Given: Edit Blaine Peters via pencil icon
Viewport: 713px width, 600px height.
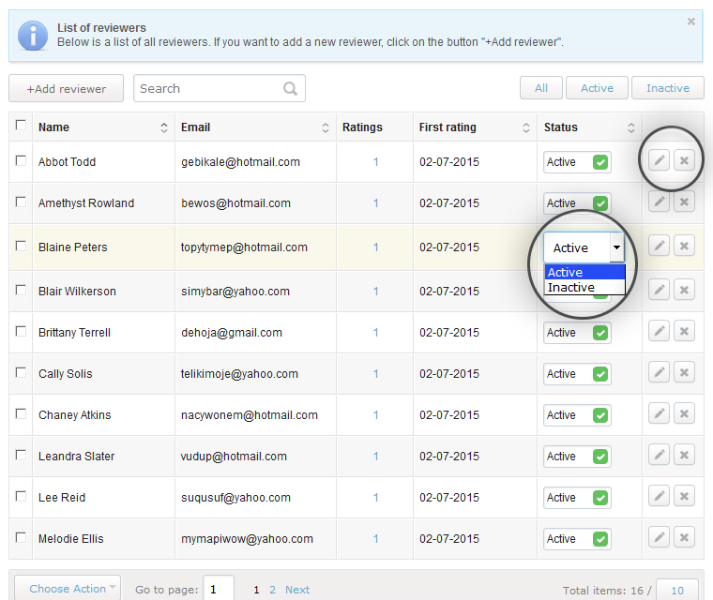Looking at the screenshot, I should 659,246.
